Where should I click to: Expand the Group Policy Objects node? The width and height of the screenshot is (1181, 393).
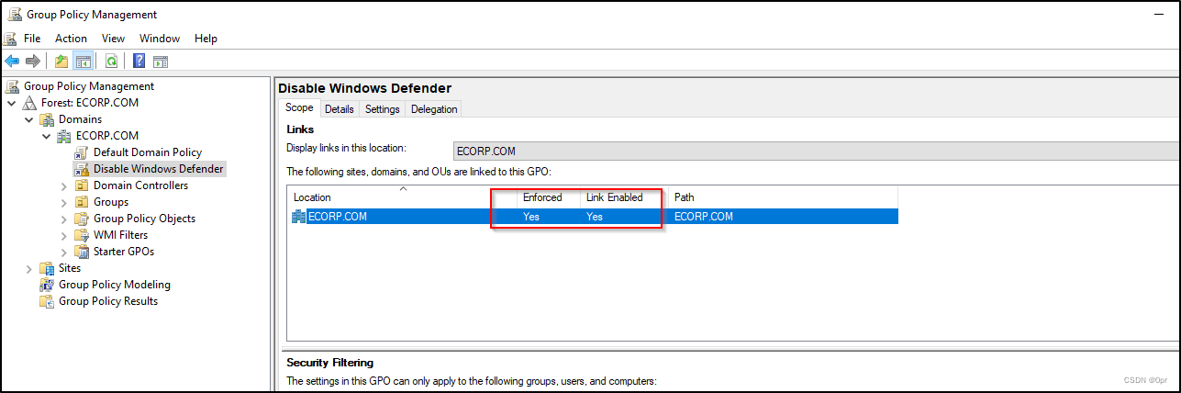[64, 219]
